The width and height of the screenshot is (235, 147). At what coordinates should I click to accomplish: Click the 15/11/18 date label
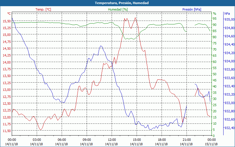coord(211,144)
